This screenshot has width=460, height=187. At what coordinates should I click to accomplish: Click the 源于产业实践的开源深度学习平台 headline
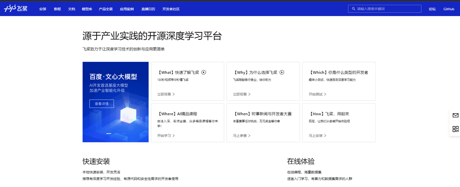point(152,37)
